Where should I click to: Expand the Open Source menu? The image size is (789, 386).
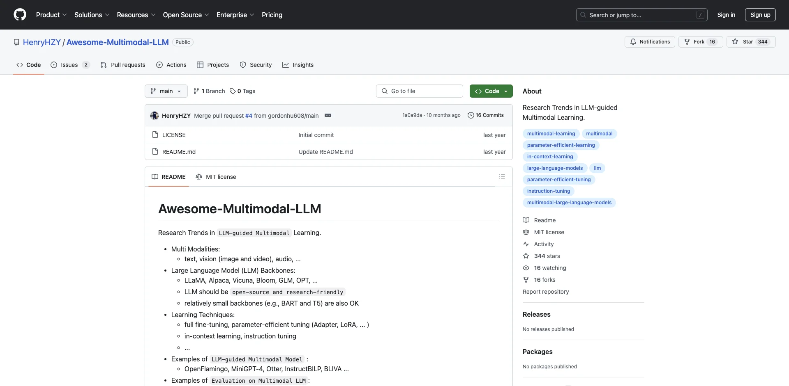click(x=186, y=15)
